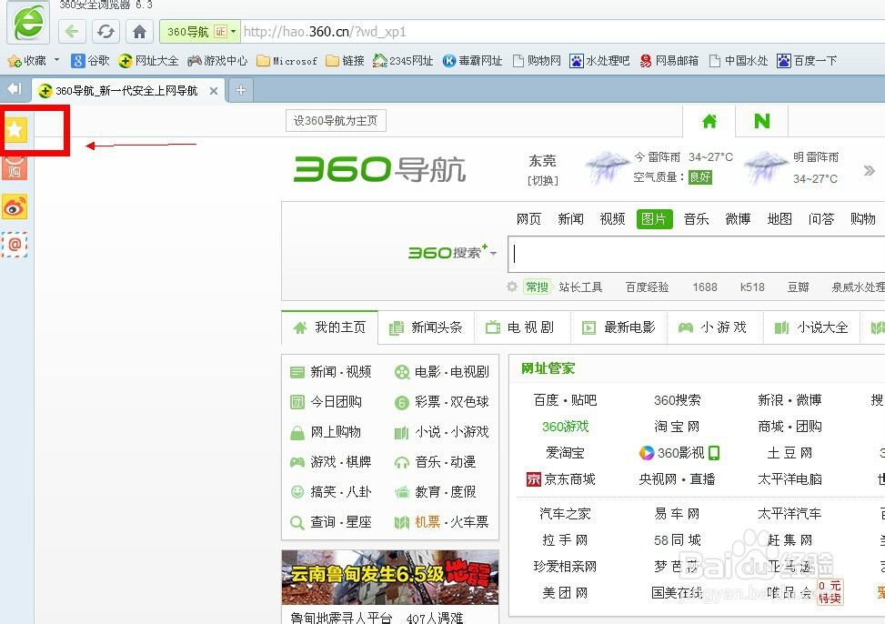Collapse the sidebar with the arrow icon
This screenshot has height=624, width=885.
[15, 88]
